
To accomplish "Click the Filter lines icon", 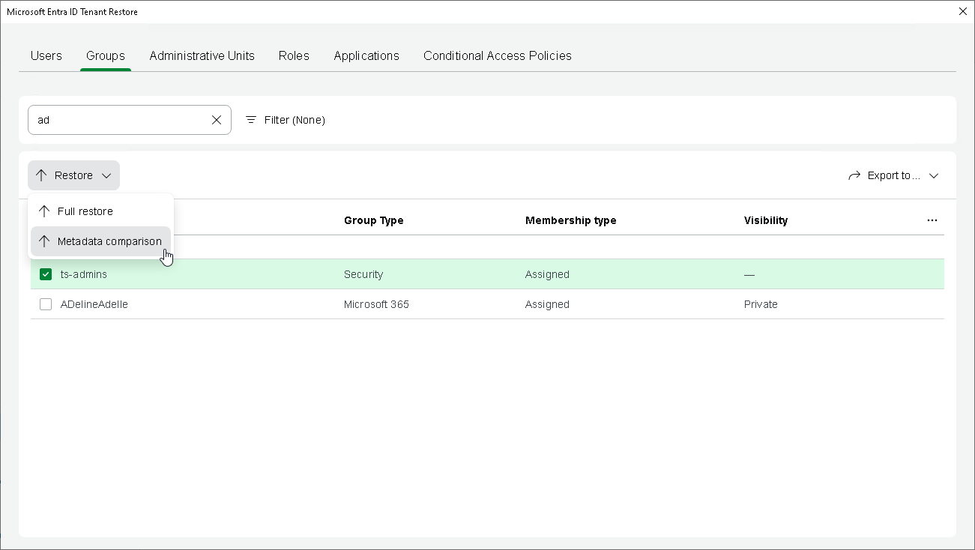I will (x=251, y=120).
